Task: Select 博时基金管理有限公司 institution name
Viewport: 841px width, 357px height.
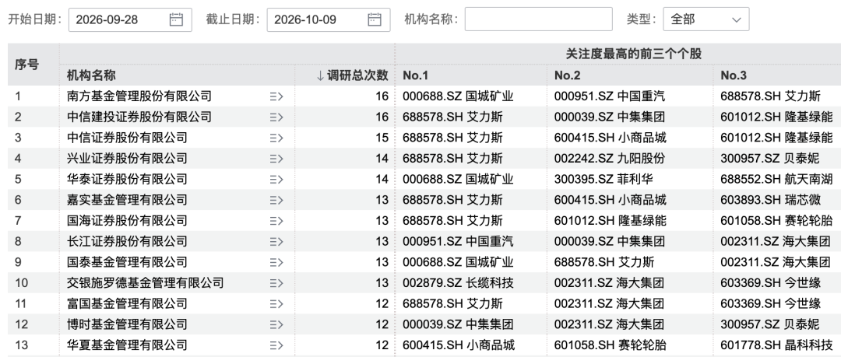Action: [127, 324]
